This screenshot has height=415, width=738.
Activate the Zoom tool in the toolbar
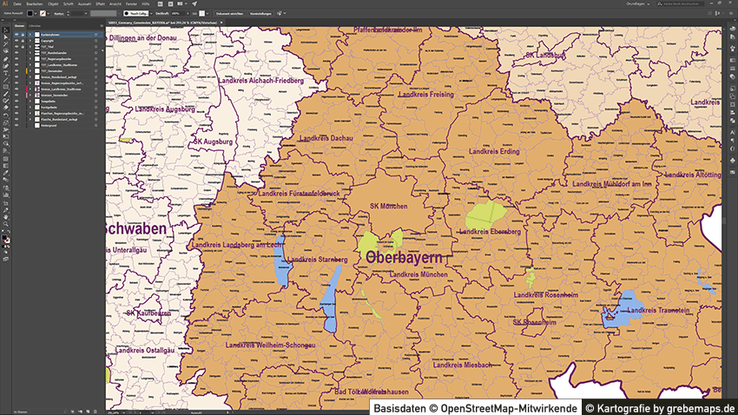pos(6,222)
